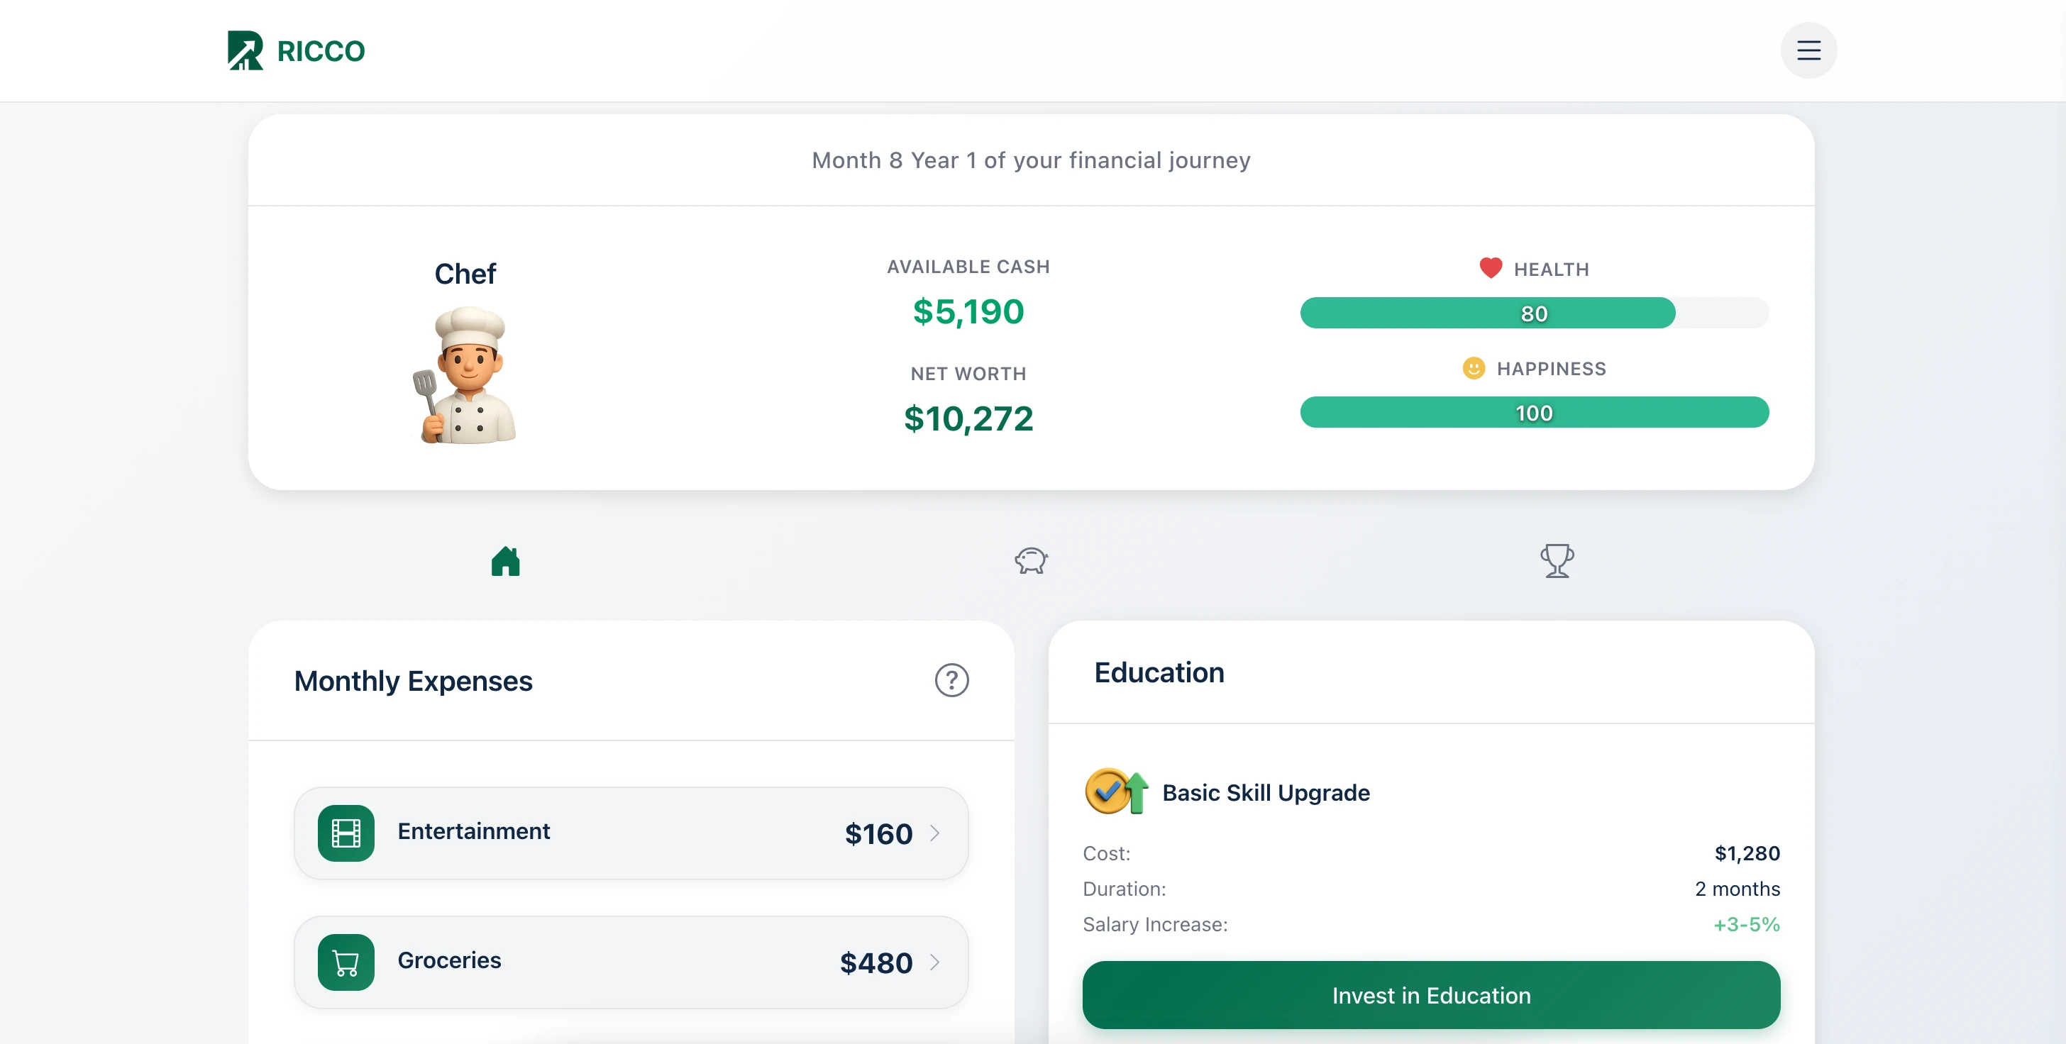Open the hamburger menu
The height and width of the screenshot is (1044, 2066).
(x=1808, y=50)
